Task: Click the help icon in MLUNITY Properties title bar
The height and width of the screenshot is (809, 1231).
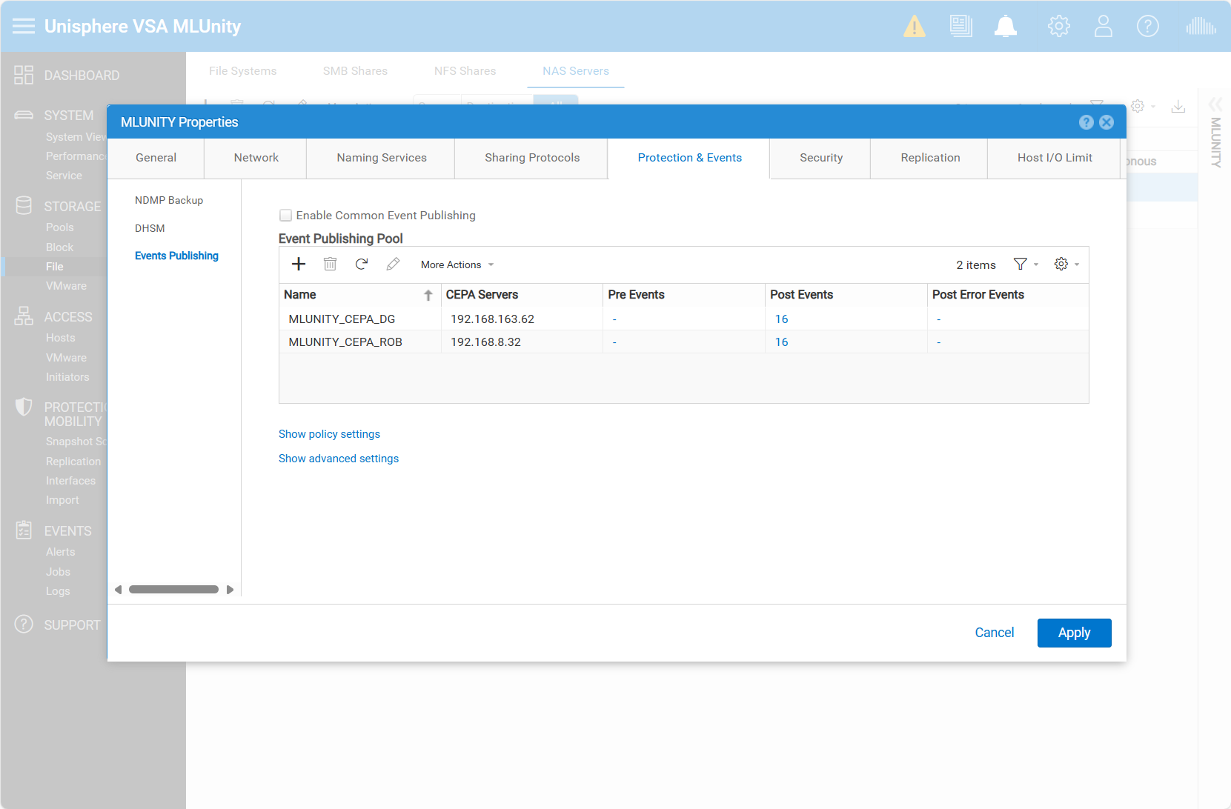Action: point(1086,122)
